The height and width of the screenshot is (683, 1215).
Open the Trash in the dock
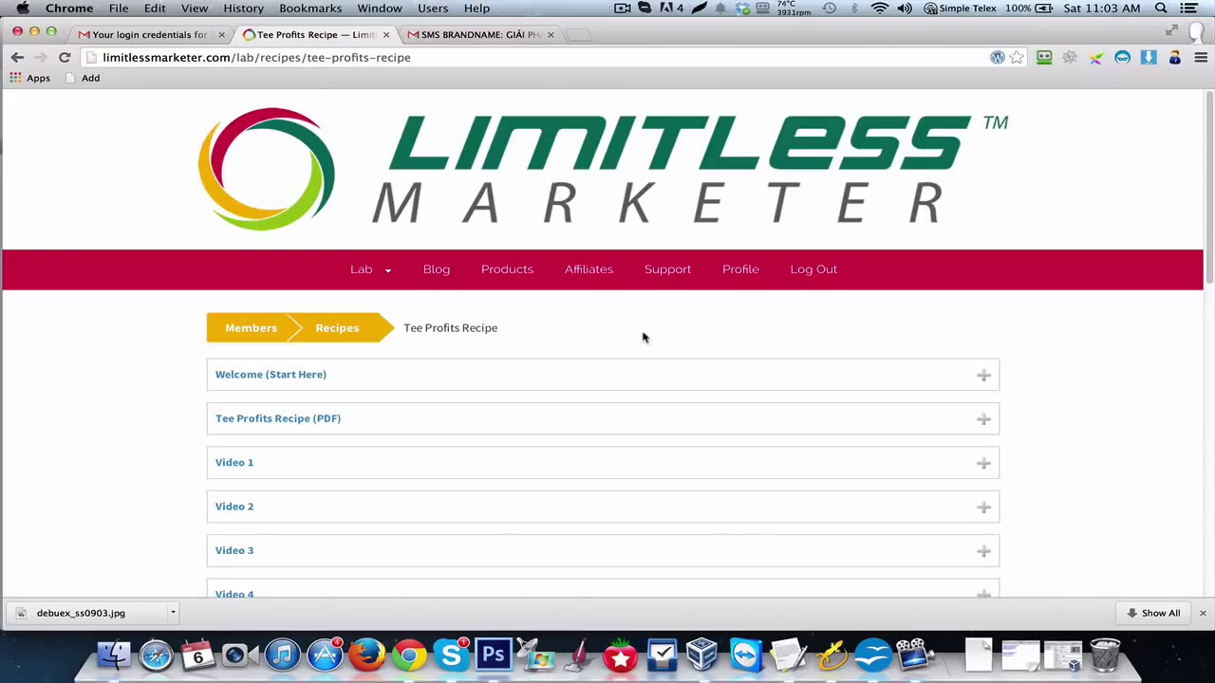tap(1105, 655)
